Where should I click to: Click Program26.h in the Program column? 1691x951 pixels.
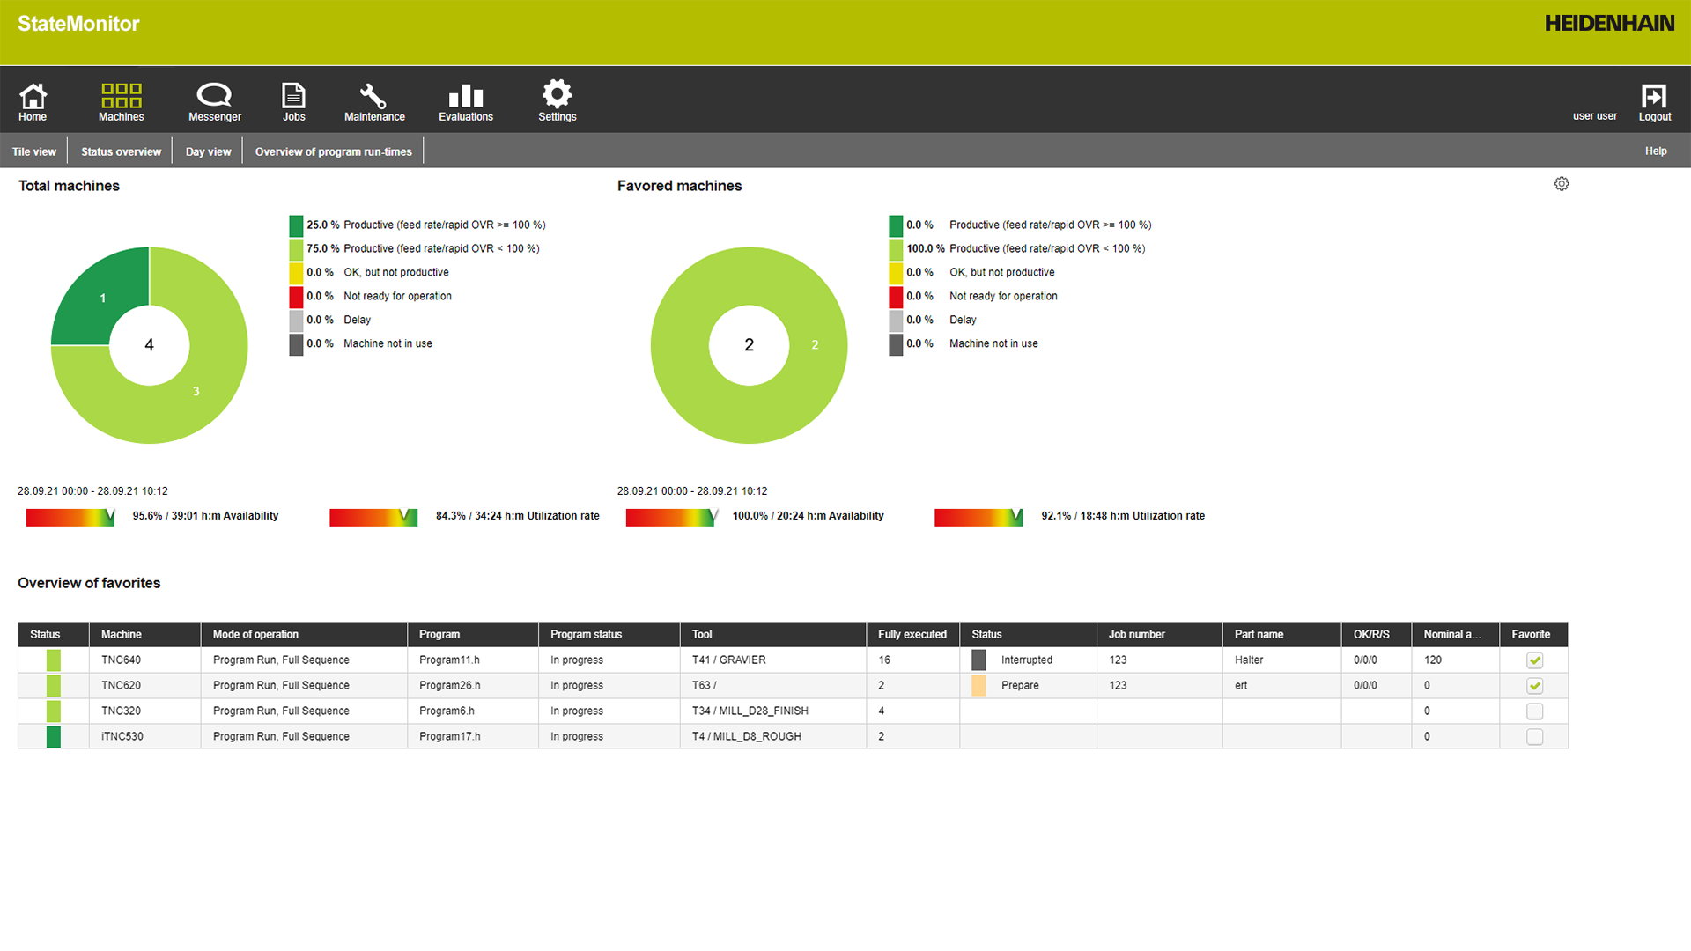[449, 685]
